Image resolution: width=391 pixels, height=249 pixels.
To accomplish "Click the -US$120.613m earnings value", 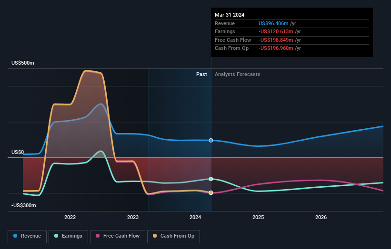I will click(276, 31).
